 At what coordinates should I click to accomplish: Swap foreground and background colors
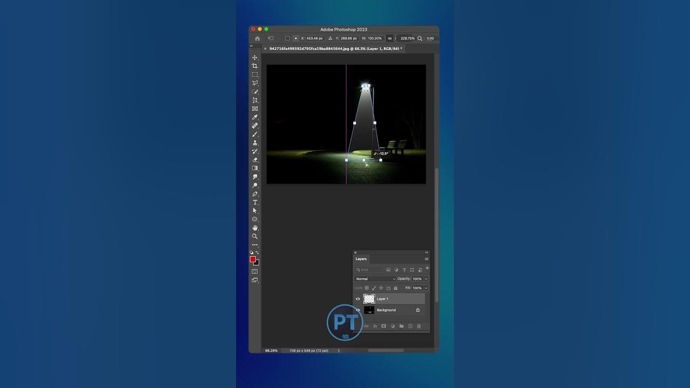click(257, 253)
